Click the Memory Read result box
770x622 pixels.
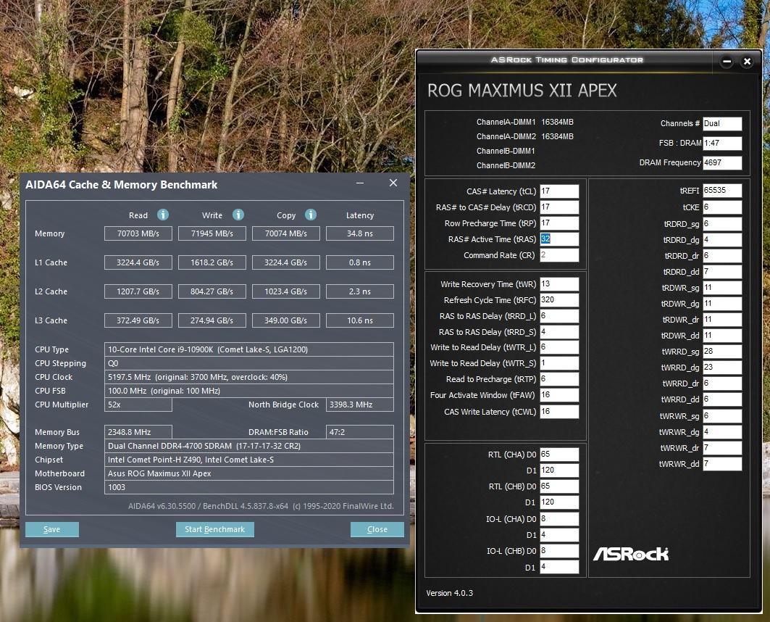(x=138, y=233)
